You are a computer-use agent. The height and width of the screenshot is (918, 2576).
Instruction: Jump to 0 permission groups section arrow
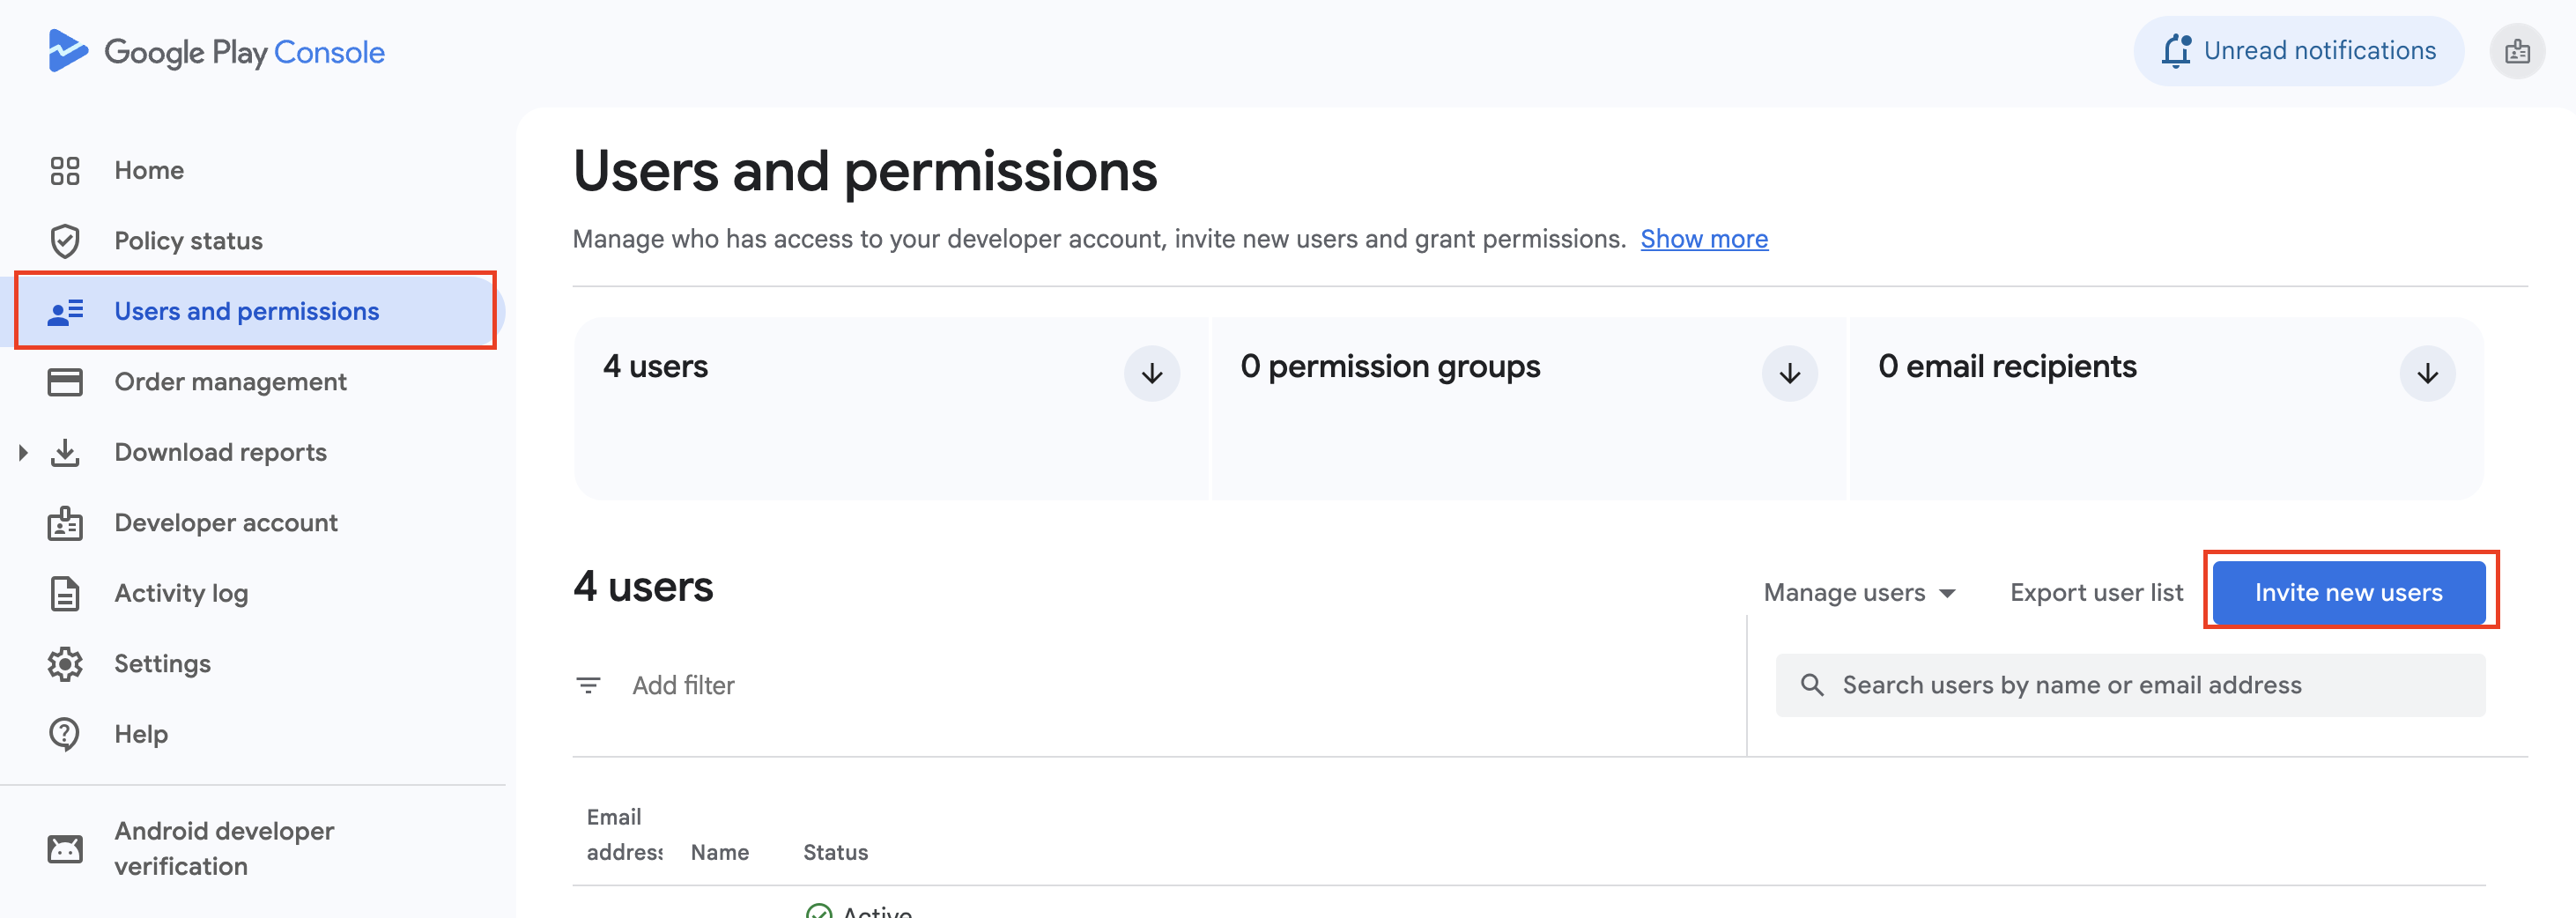tap(1789, 374)
